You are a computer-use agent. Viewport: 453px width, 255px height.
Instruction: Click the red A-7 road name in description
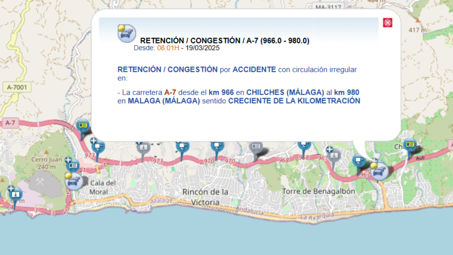170,92
